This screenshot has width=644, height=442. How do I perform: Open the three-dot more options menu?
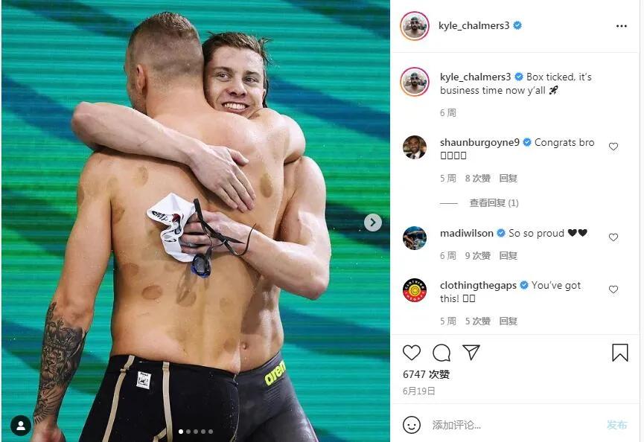tap(622, 26)
